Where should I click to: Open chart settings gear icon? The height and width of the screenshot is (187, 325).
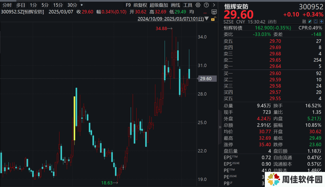pyautogui.click(x=198, y=5)
